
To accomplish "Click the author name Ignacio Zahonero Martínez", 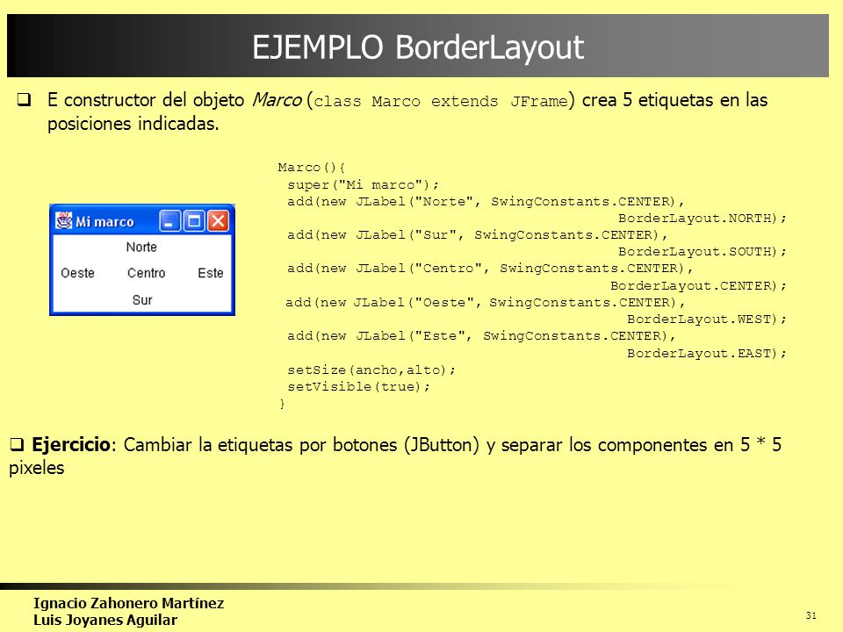I will click(128, 603).
